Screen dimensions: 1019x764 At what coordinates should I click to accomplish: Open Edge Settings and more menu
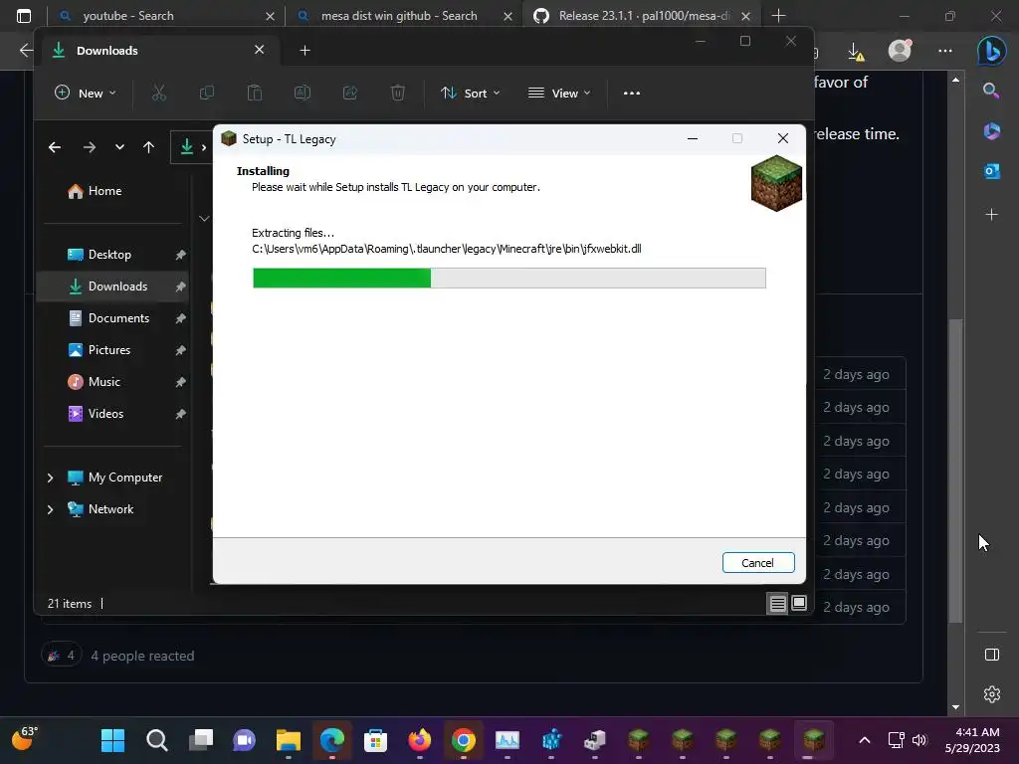(x=945, y=51)
